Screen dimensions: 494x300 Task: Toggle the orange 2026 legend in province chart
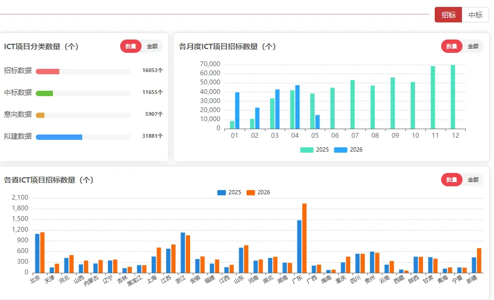click(258, 192)
